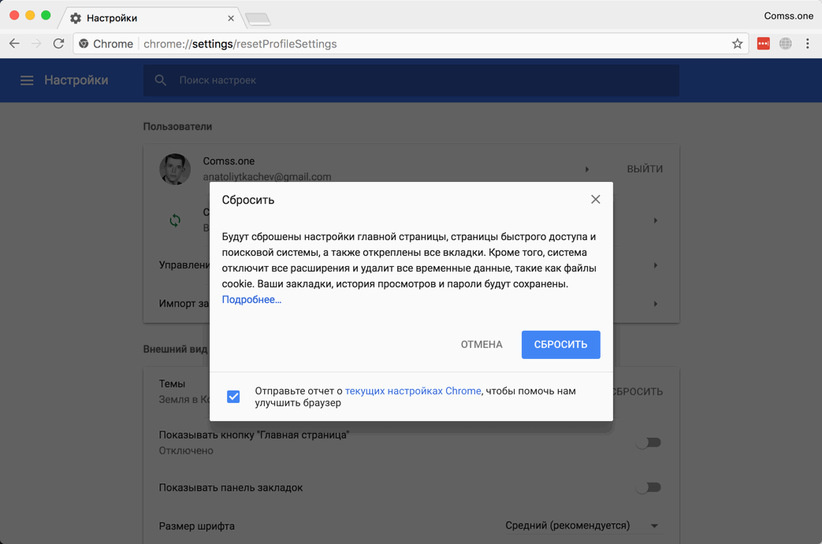Click the Comss.one profile name top right

pyautogui.click(x=788, y=16)
